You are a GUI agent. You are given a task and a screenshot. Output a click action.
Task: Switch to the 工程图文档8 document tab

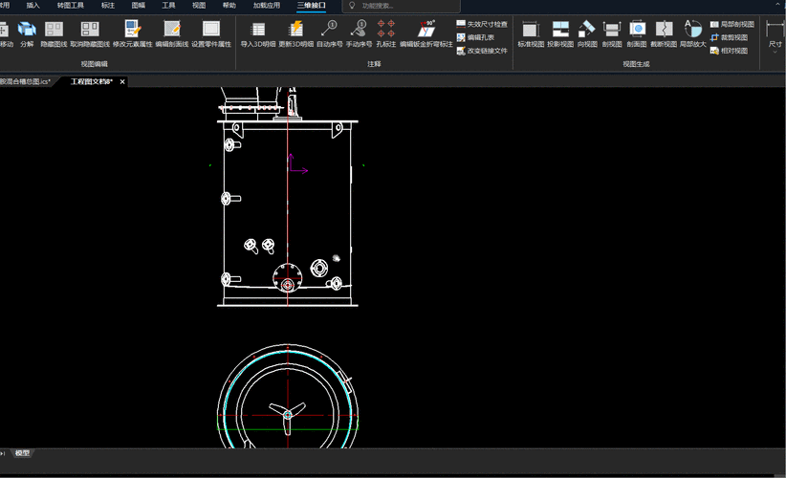tap(92, 82)
